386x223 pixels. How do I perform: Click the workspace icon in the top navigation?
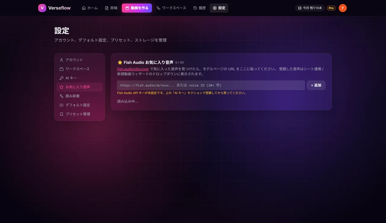(158, 8)
